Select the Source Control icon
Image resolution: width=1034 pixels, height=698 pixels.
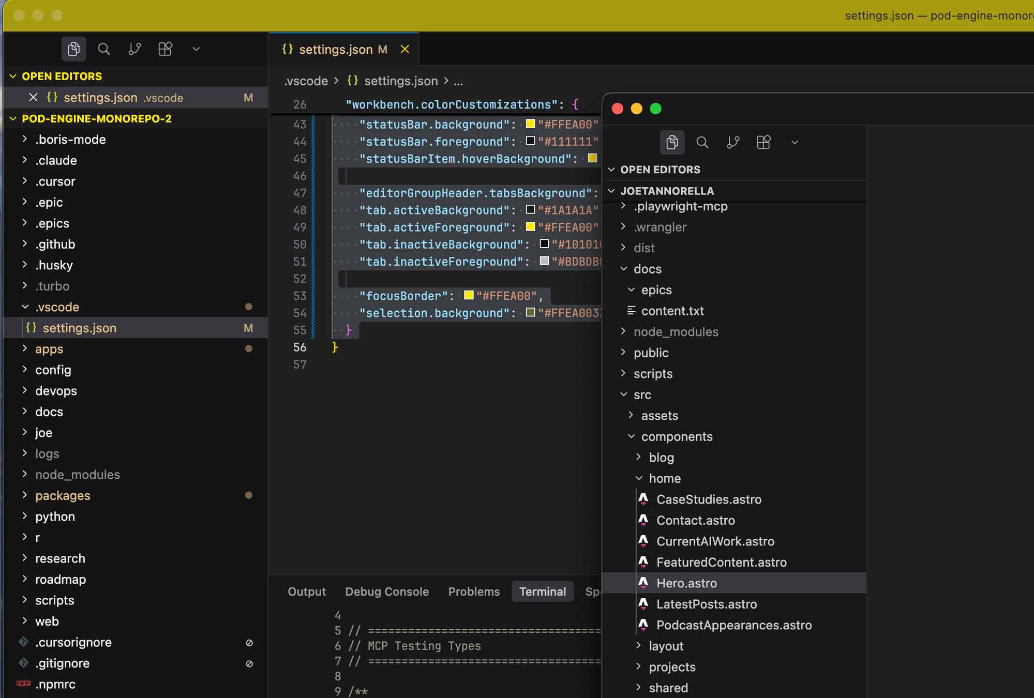coord(134,49)
